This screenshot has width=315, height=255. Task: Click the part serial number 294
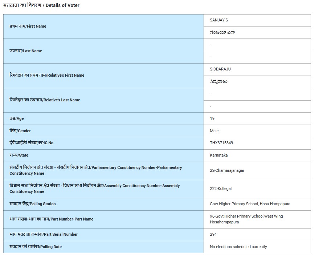click(x=213, y=235)
